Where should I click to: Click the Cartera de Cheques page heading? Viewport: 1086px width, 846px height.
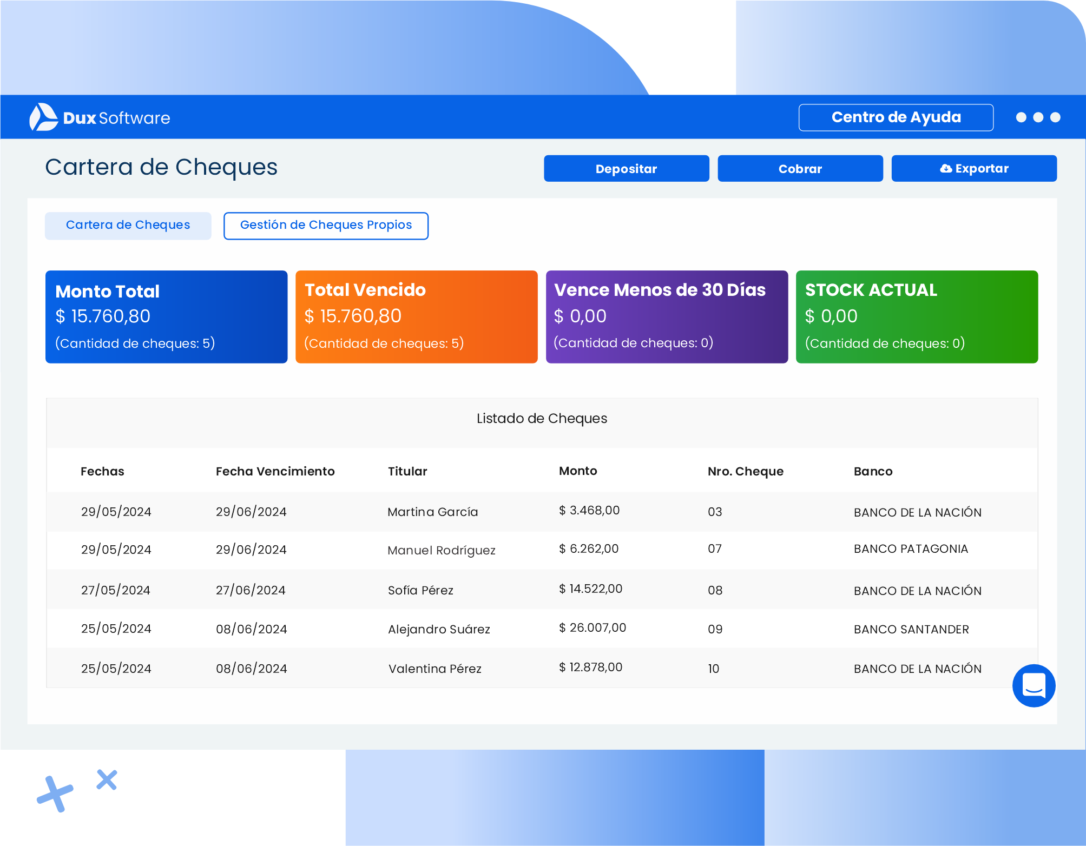coord(161,167)
